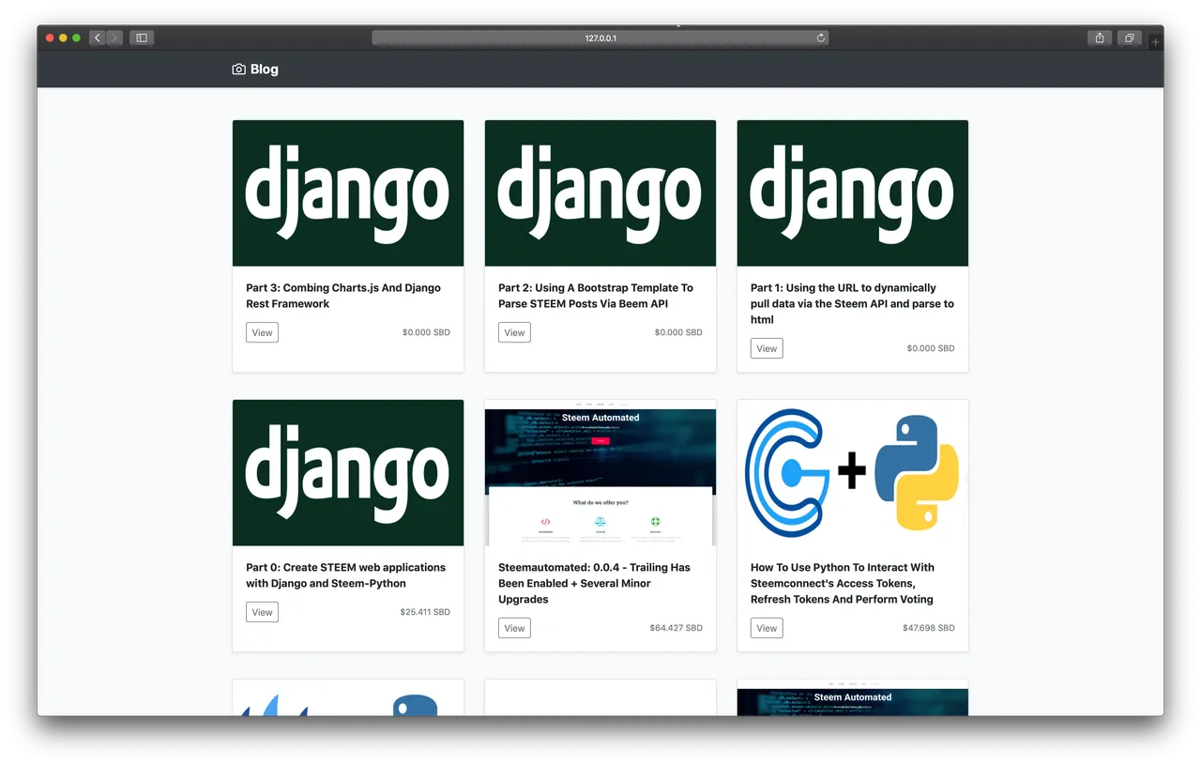Click $0.000 SBD on the Part 3 card
The height and width of the screenshot is (765, 1201).
tap(426, 332)
